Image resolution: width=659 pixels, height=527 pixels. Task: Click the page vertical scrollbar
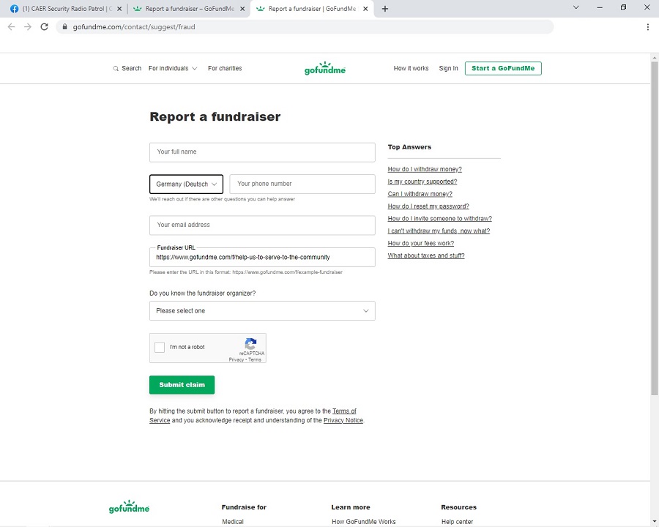pos(655,228)
